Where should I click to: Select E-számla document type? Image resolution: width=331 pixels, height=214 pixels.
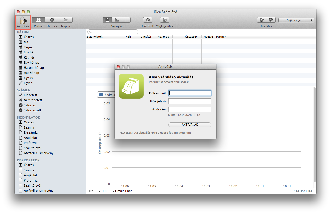pyautogui.click(x=28, y=133)
